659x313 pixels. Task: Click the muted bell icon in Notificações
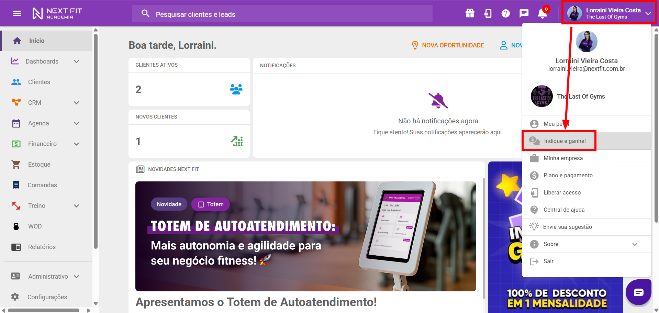click(x=438, y=101)
